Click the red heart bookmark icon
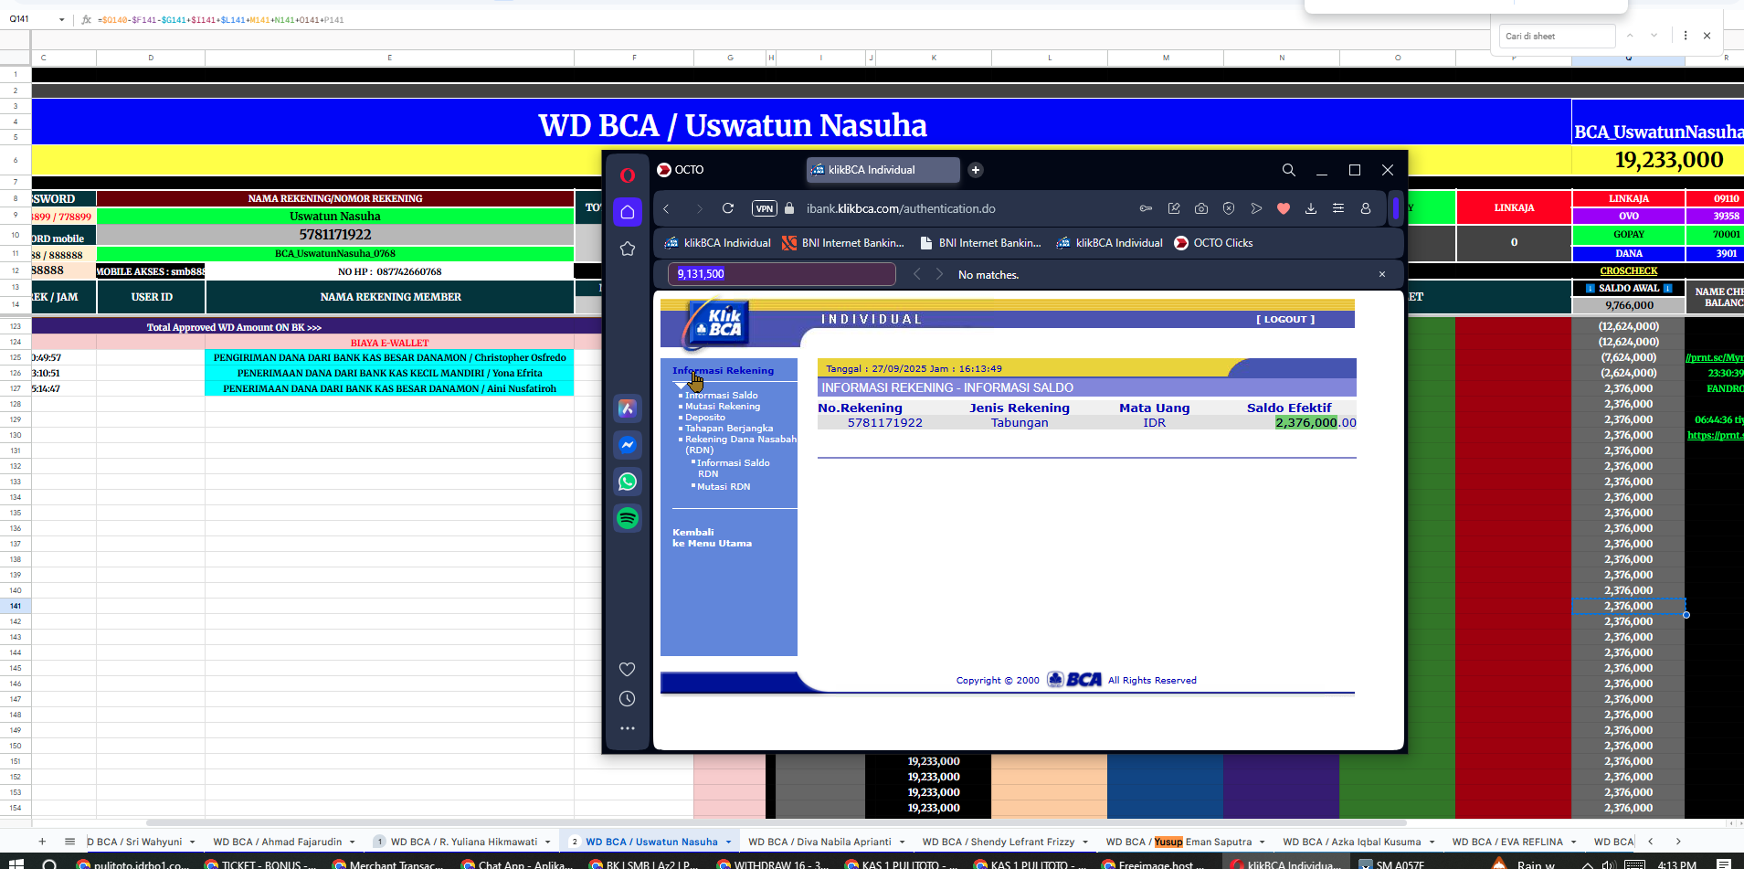This screenshot has width=1744, height=869. pyautogui.click(x=1284, y=208)
